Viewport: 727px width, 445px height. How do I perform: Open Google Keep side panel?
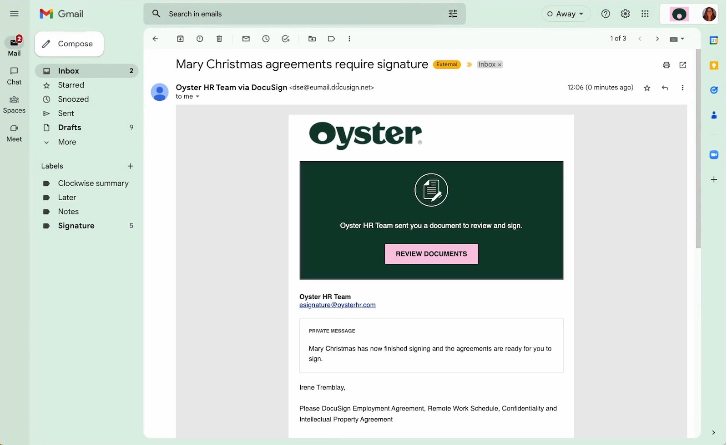[x=714, y=65]
